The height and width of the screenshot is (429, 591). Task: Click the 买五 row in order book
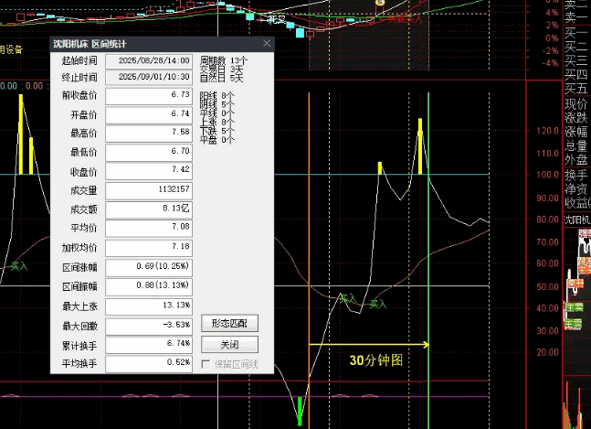point(576,89)
